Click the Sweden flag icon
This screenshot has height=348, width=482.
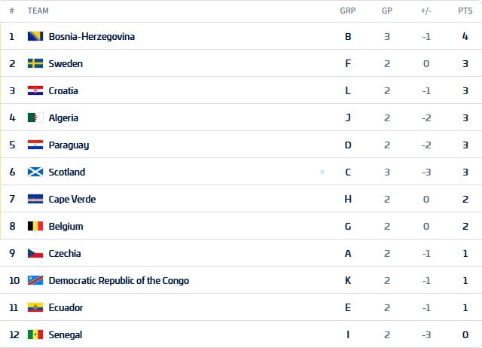click(35, 63)
